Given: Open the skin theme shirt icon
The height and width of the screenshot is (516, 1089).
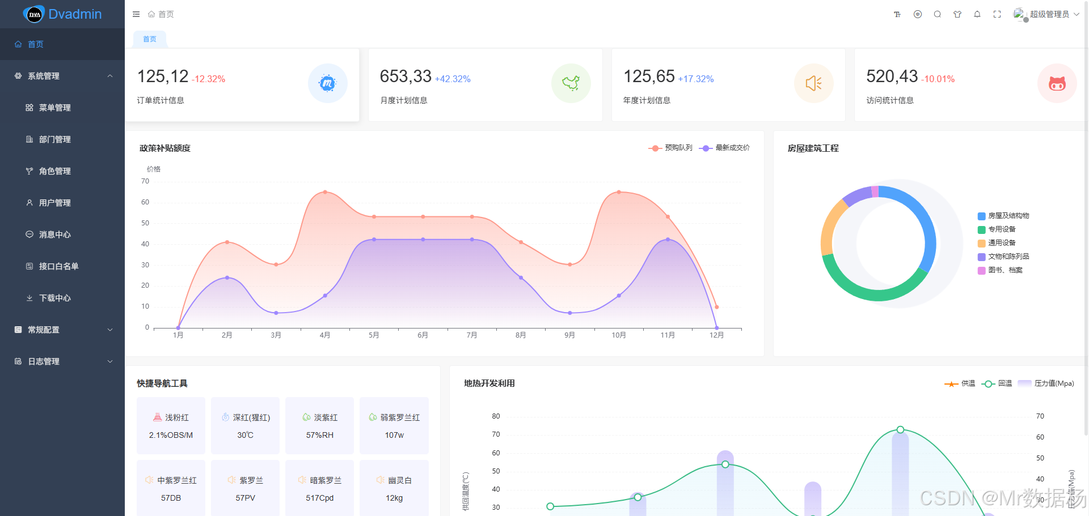Looking at the screenshot, I should [957, 14].
